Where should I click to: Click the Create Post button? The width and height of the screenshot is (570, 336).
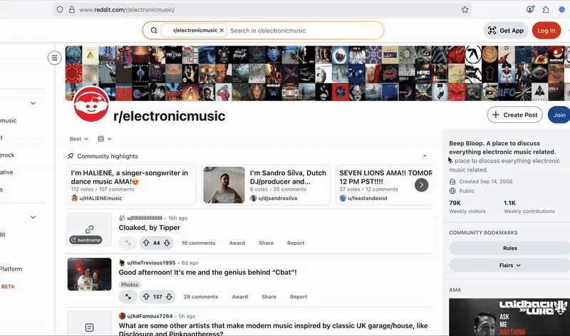point(514,115)
